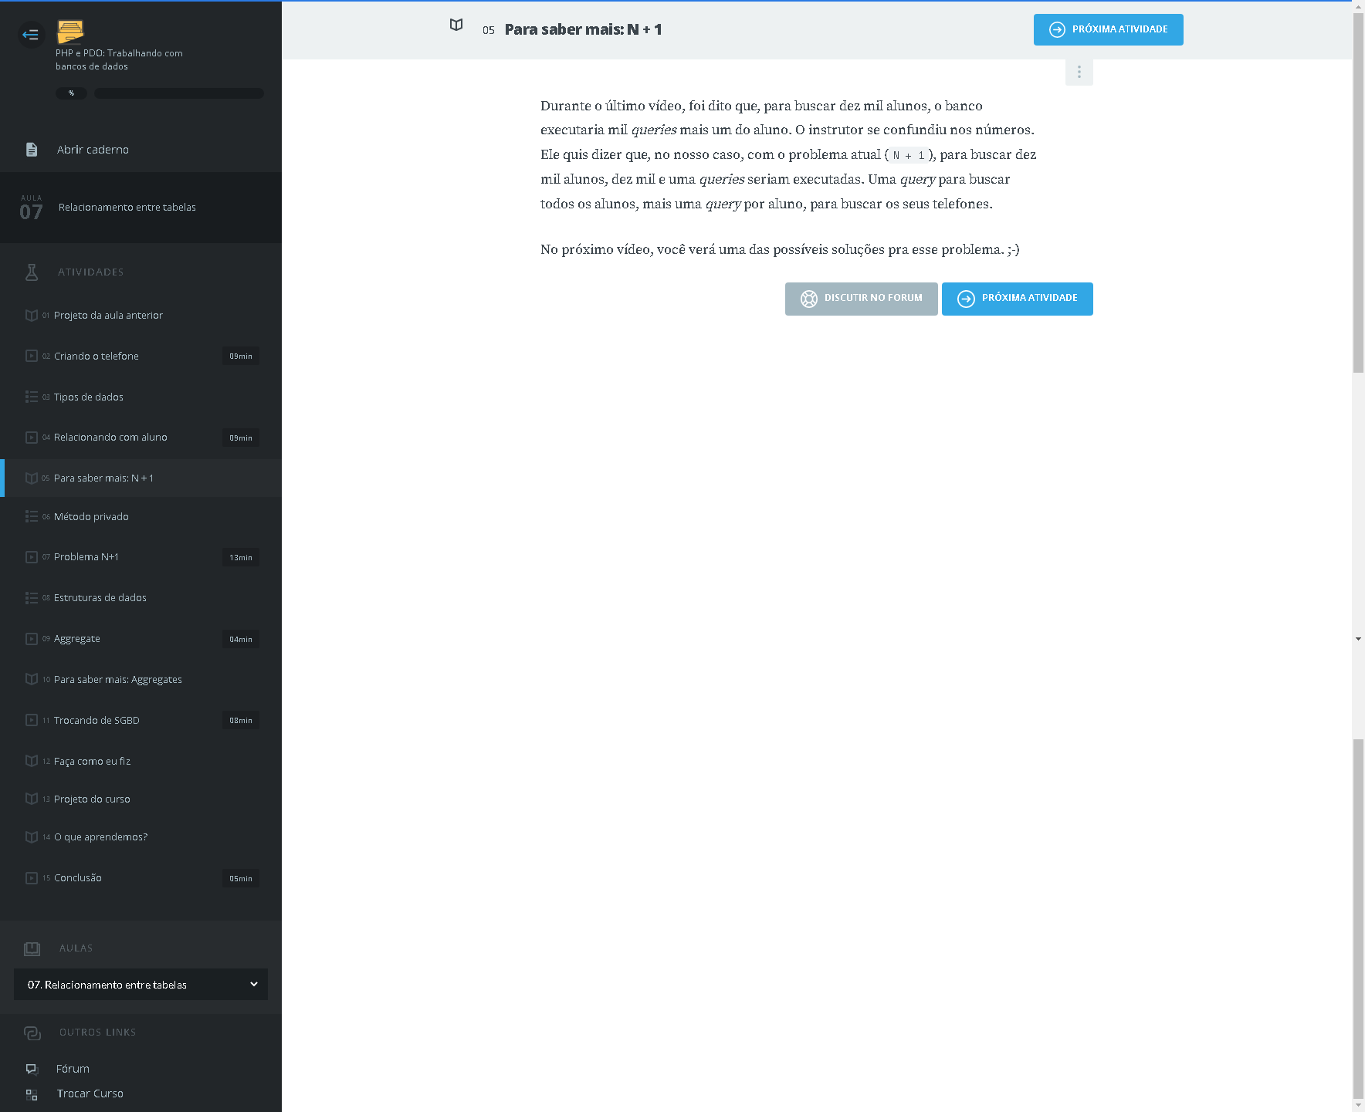Open the Conclusão video activity
Image resolution: width=1365 pixels, height=1112 pixels.
(78, 878)
